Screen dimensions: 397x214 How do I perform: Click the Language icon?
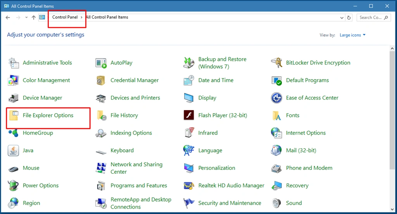coord(189,150)
